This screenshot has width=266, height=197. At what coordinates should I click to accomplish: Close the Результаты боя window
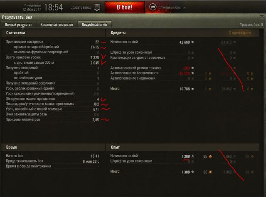point(262,17)
